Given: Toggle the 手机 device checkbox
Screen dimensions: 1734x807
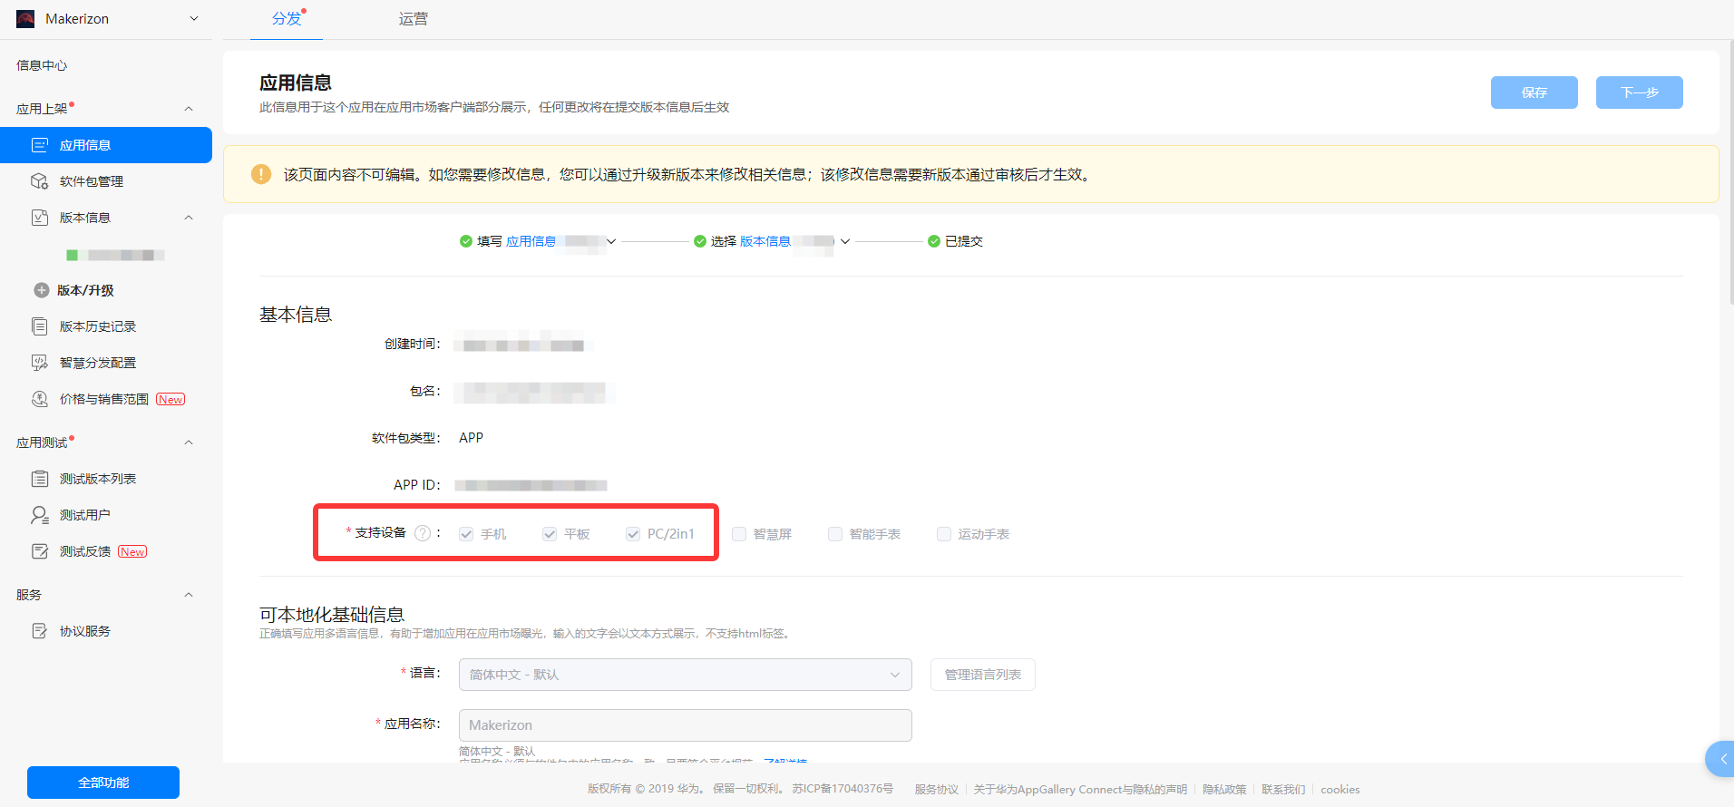Looking at the screenshot, I should pos(466,534).
